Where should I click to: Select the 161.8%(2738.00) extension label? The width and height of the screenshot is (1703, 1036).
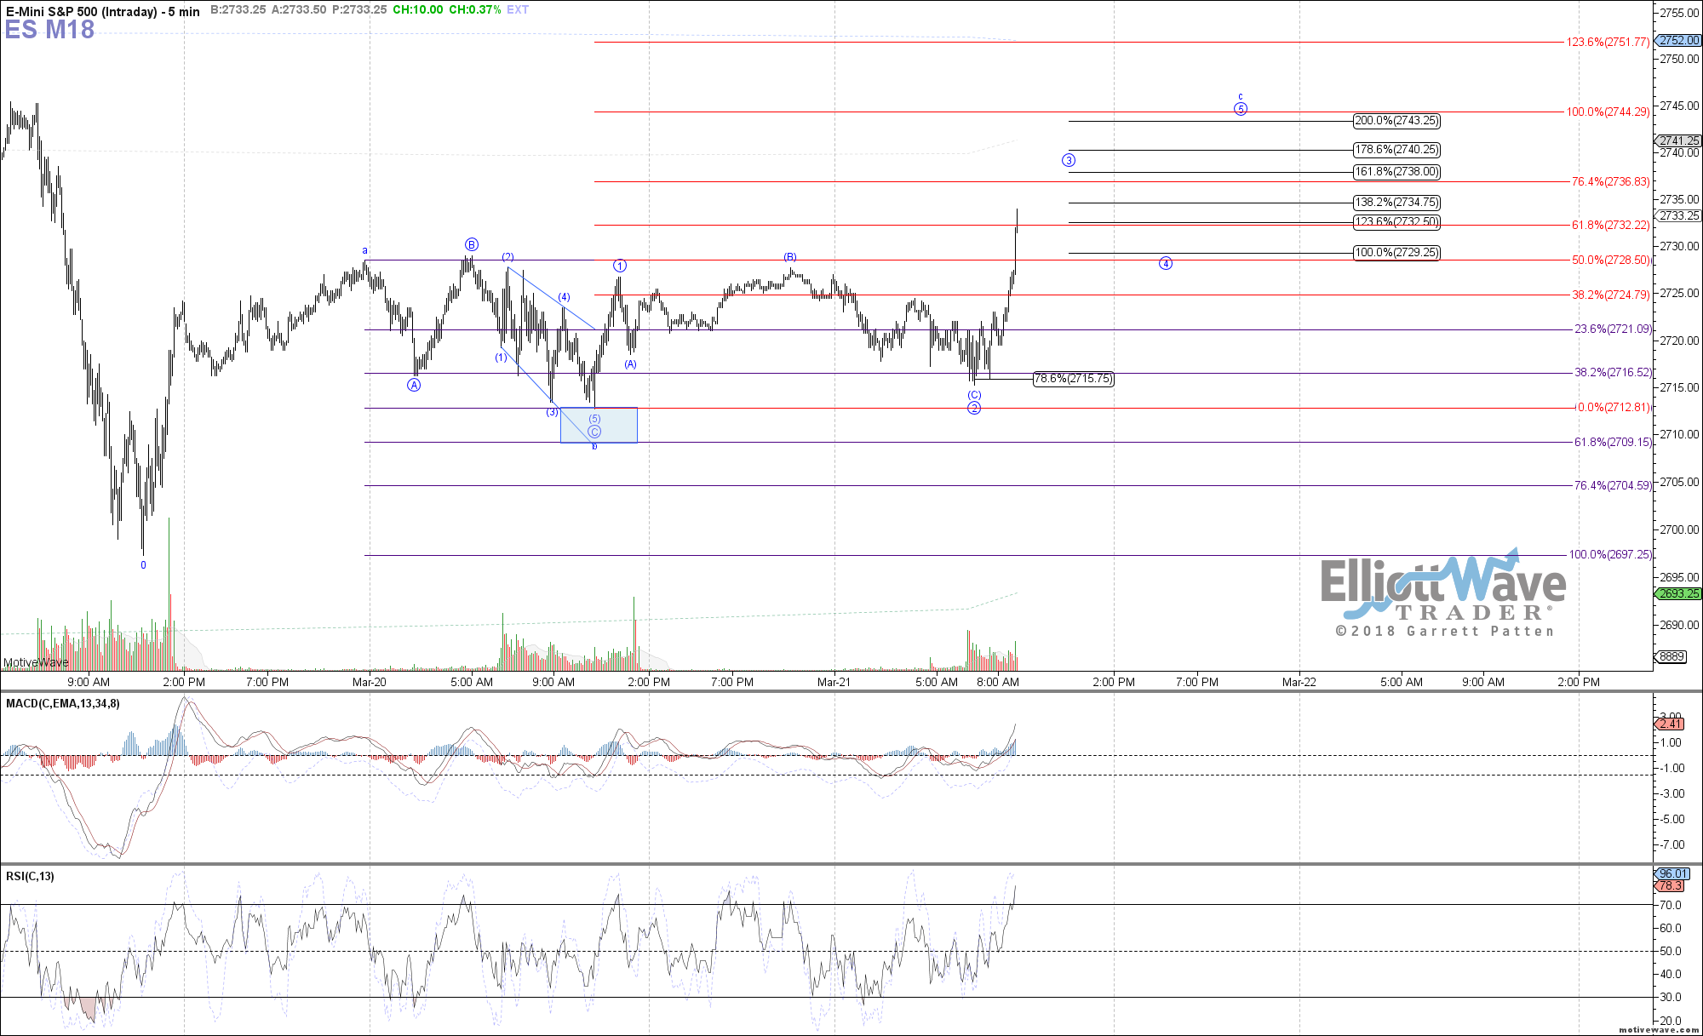(1396, 172)
